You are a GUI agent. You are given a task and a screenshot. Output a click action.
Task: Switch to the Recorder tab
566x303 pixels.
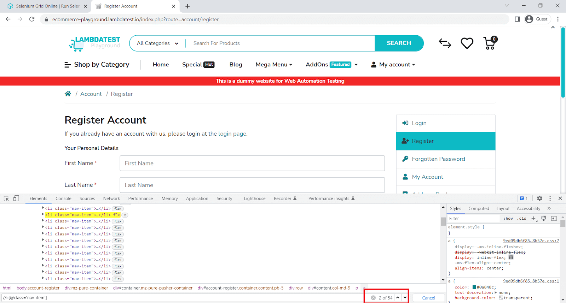[285, 198]
